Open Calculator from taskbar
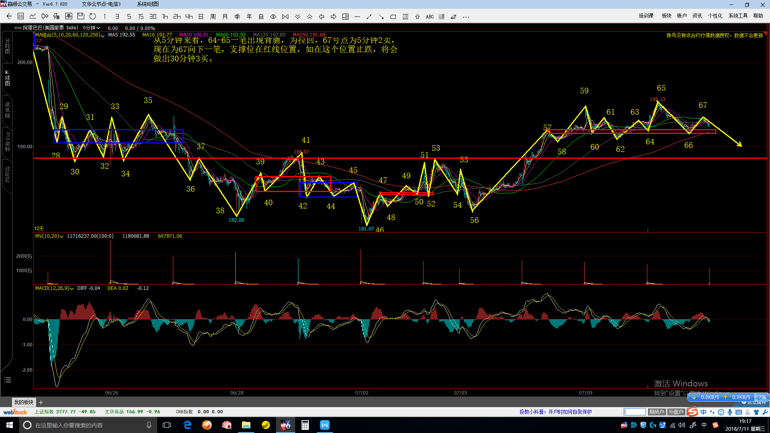 (x=305, y=425)
